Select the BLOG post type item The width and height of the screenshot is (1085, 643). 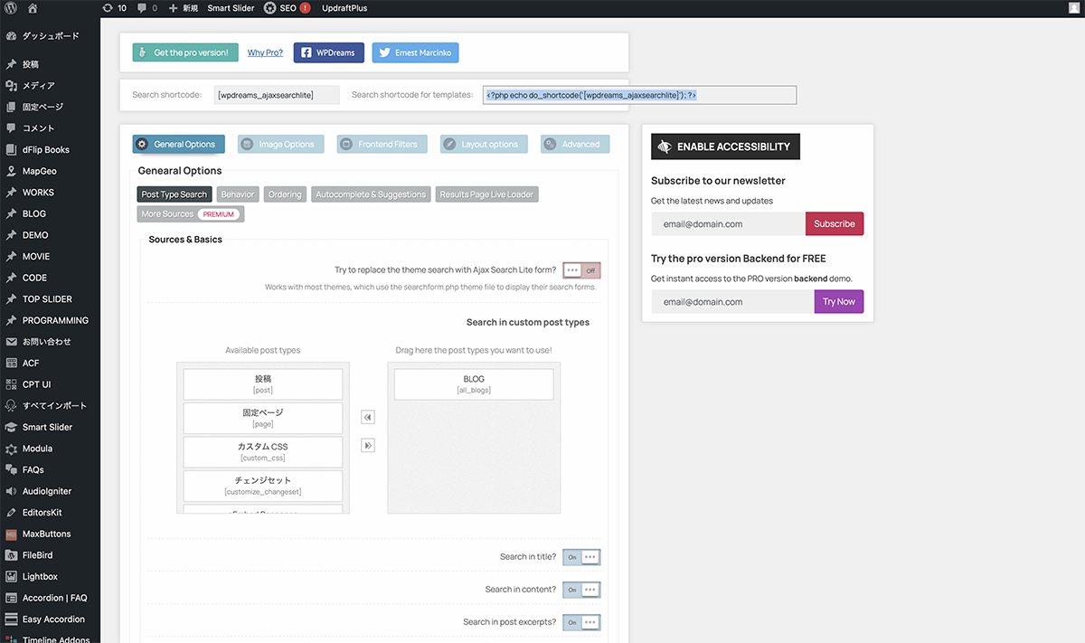pyautogui.click(x=474, y=384)
